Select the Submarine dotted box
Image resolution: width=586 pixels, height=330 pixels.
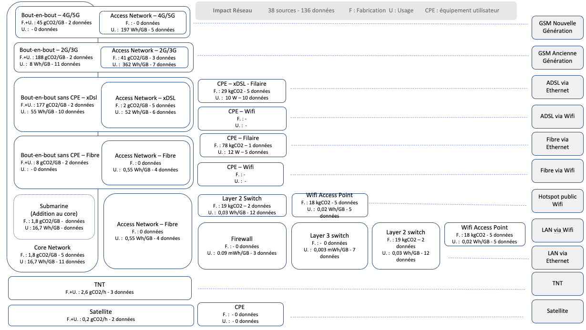pos(54,217)
